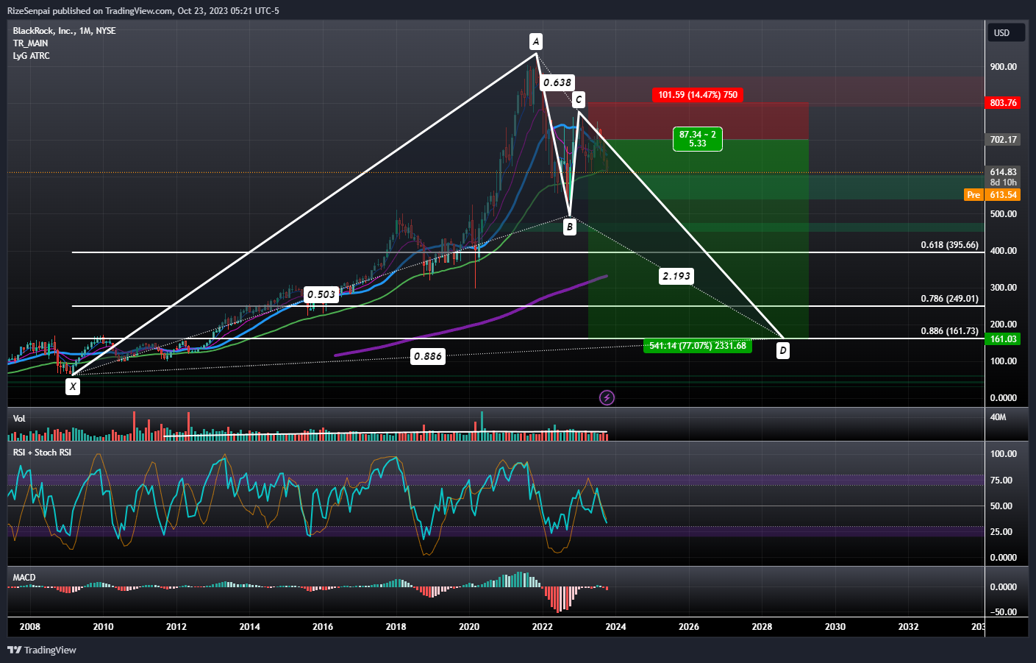The image size is (1036, 663).
Task: Click the 614.83 current price tag
Action: coord(1004,172)
